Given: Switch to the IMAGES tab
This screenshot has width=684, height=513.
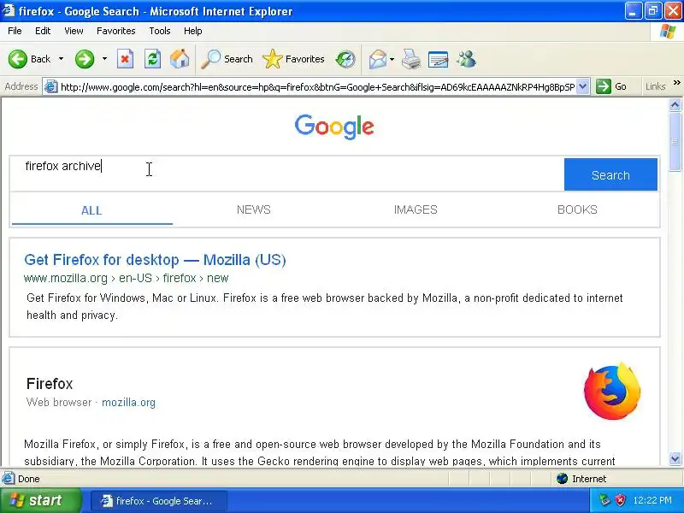Looking at the screenshot, I should tap(416, 209).
